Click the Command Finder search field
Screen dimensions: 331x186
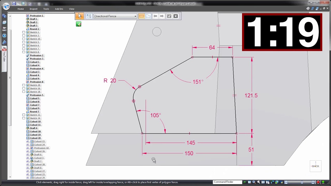coord(228,182)
